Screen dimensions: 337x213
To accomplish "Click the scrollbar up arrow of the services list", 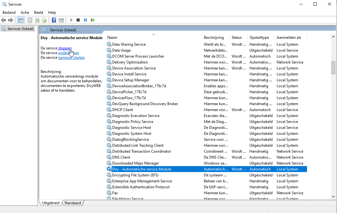I will [x=333, y=37].
